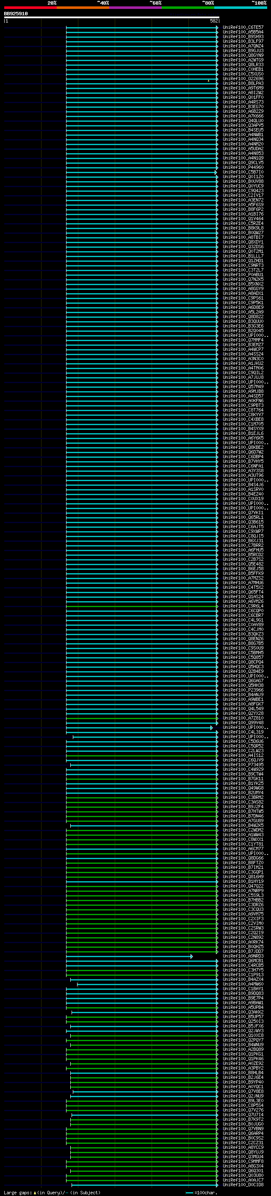The height and width of the screenshot is (1196, 271).
Task: Open hit UniRef100_A9NRD3
Action: [x=243, y=956]
